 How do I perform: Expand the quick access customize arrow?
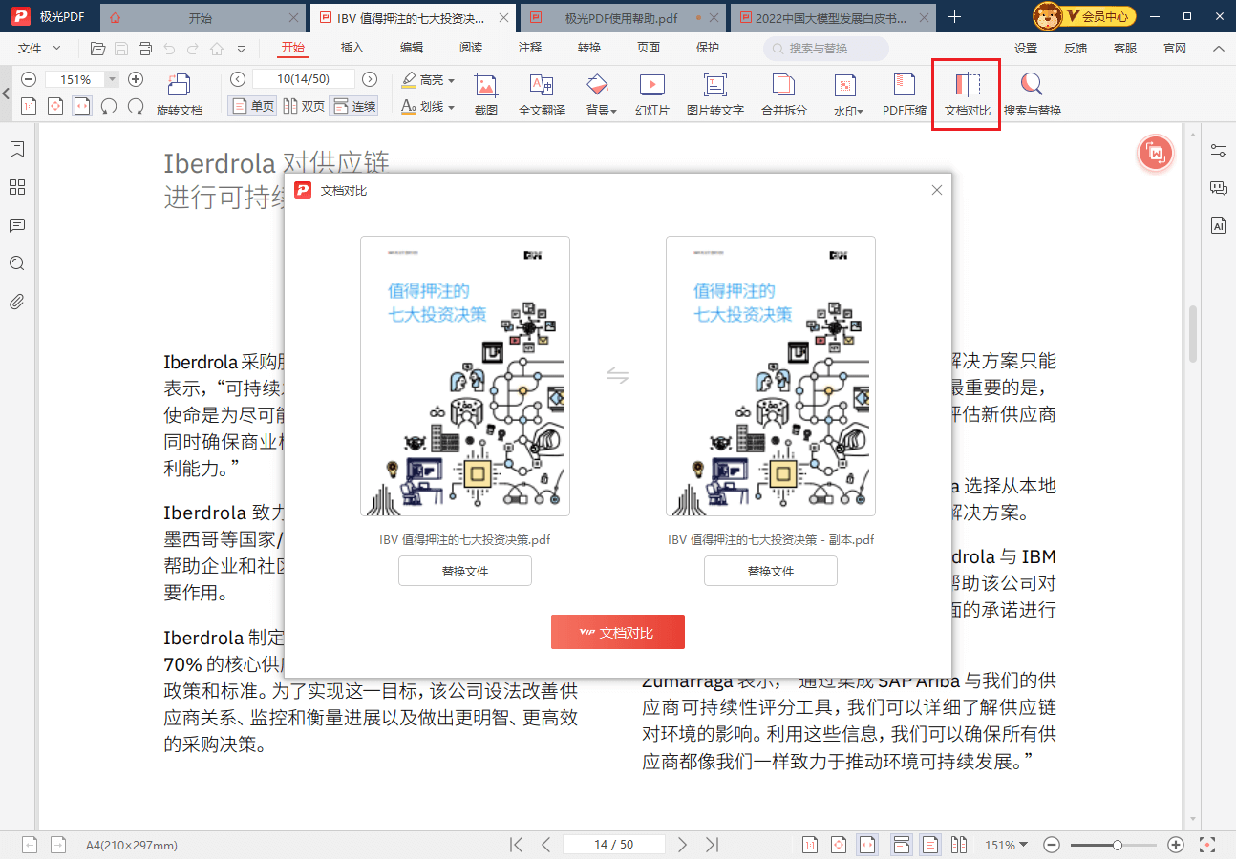click(x=241, y=49)
